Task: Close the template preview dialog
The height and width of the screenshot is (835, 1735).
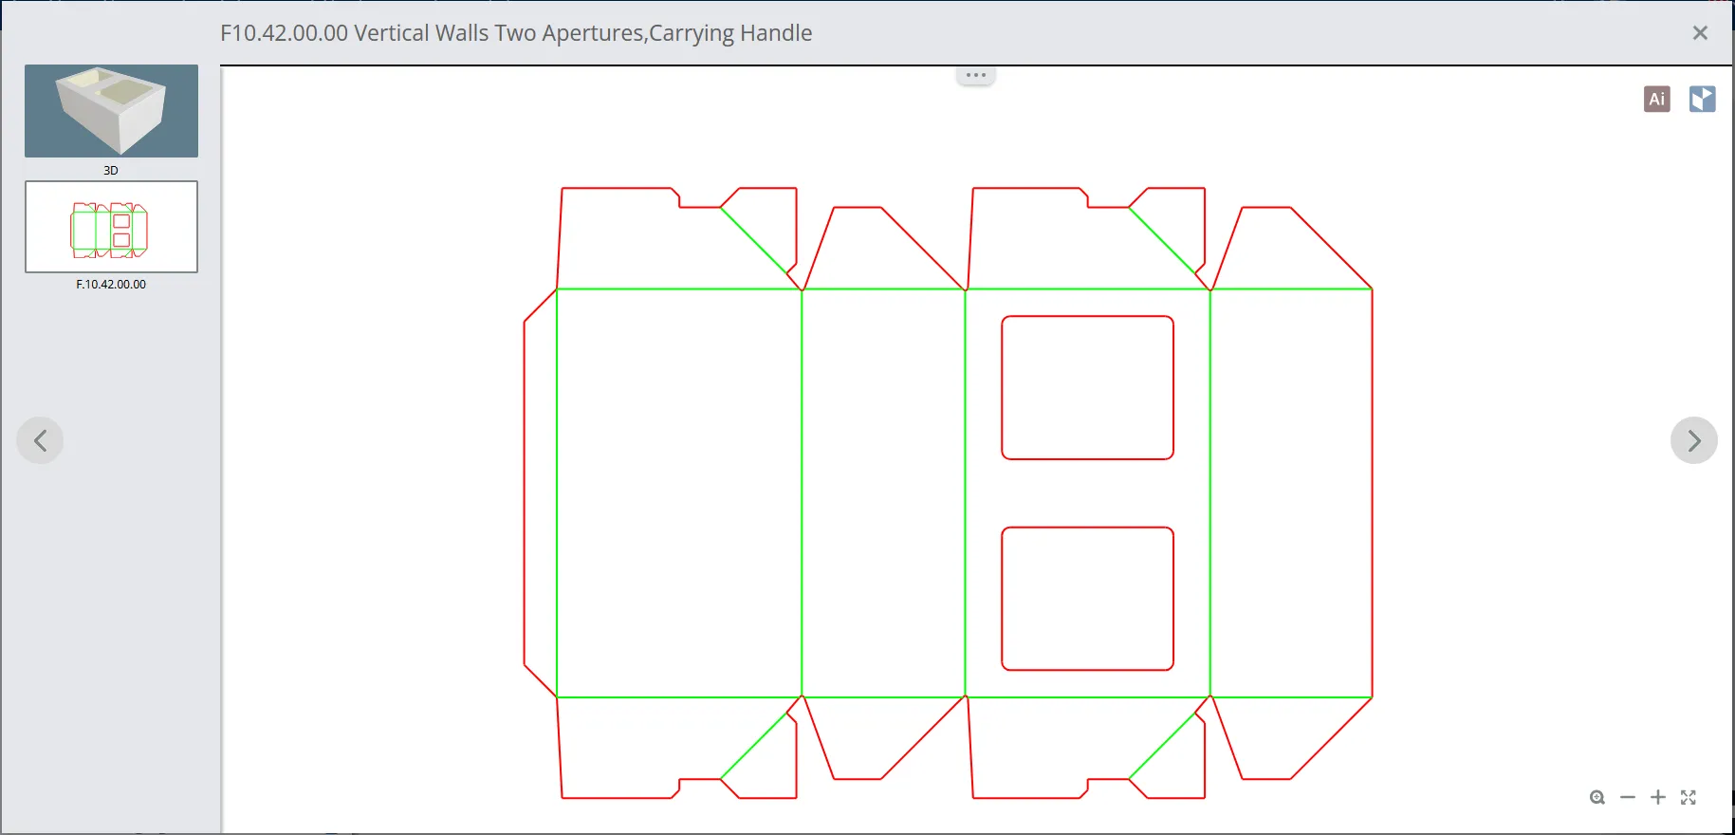Action: (1700, 33)
